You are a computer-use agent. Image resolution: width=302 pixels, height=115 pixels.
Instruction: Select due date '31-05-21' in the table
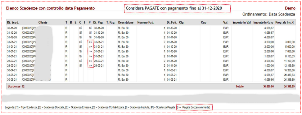pos(12,75)
